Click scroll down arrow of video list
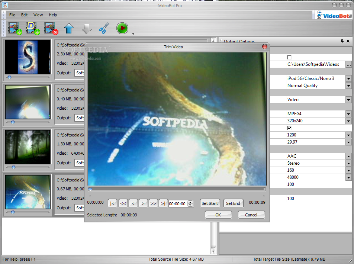 pos(213,251)
